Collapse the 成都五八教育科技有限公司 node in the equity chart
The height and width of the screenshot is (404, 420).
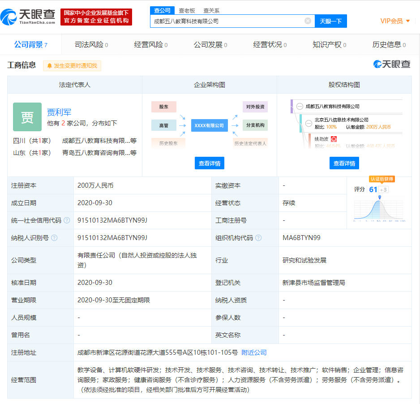click(300, 106)
